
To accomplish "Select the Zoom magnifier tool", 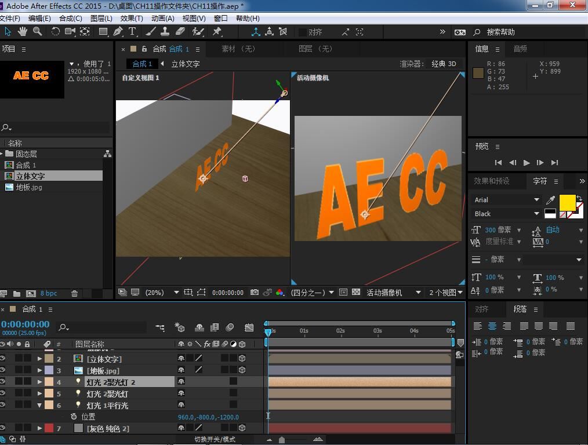I will click(37, 31).
